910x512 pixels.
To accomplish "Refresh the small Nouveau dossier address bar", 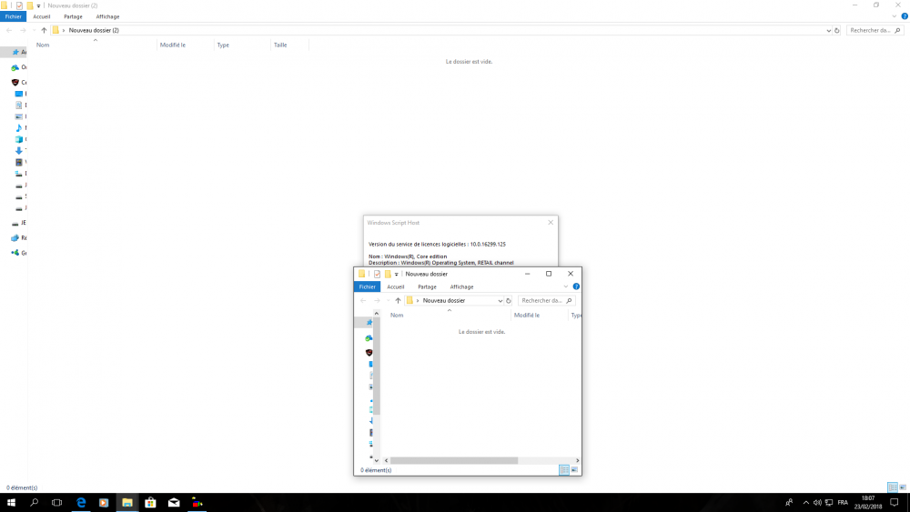I will click(509, 300).
